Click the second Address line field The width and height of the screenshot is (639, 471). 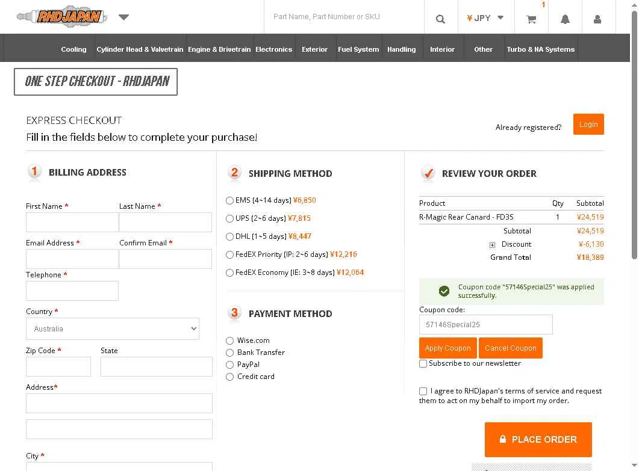click(x=119, y=429)
